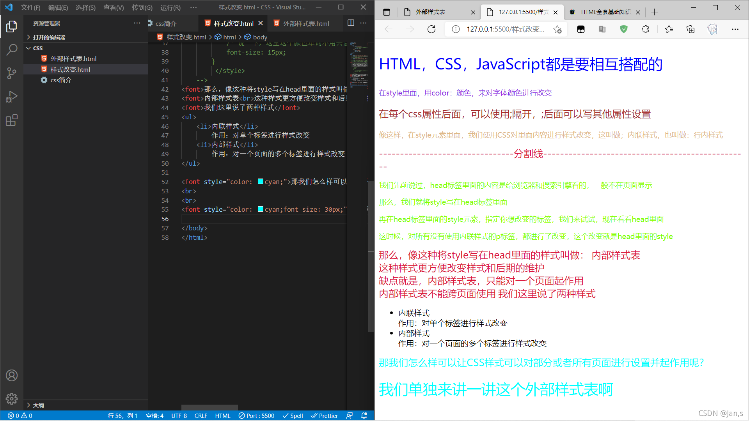Refresh the browser page

pyautogui.click(x=431, y=29)
